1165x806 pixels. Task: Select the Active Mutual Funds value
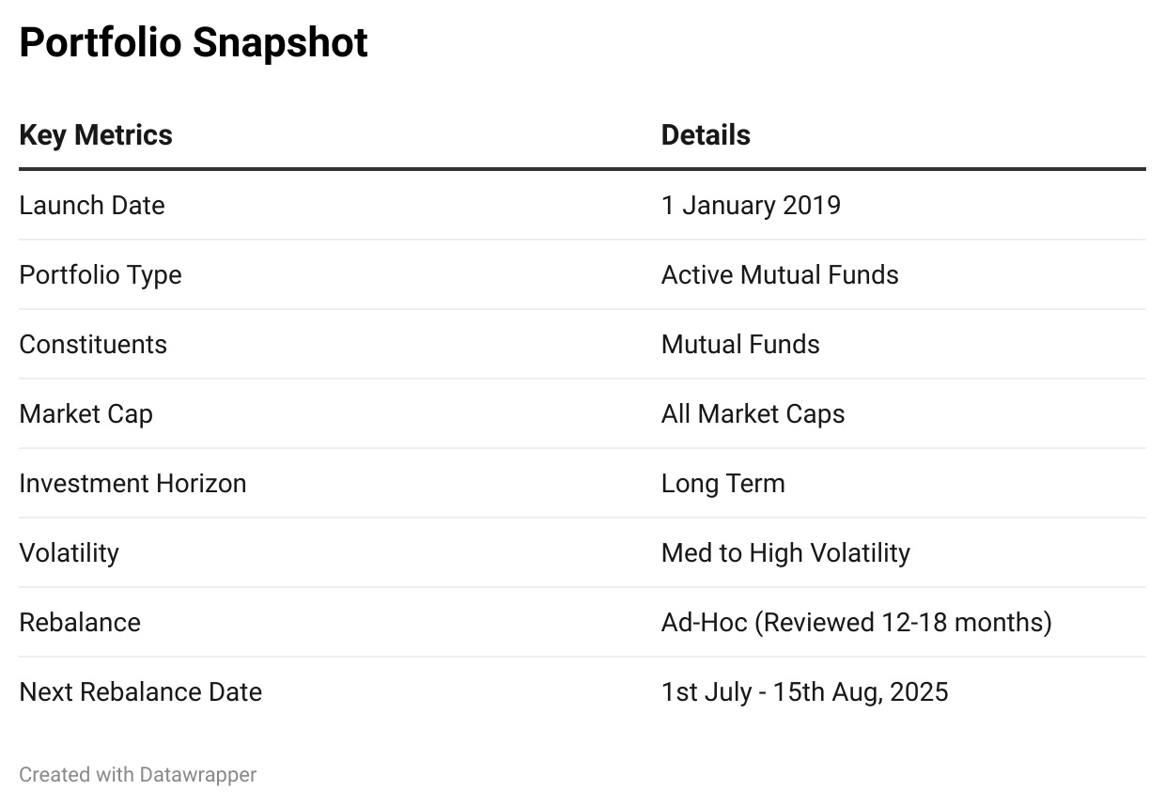(x=780, y=274)
